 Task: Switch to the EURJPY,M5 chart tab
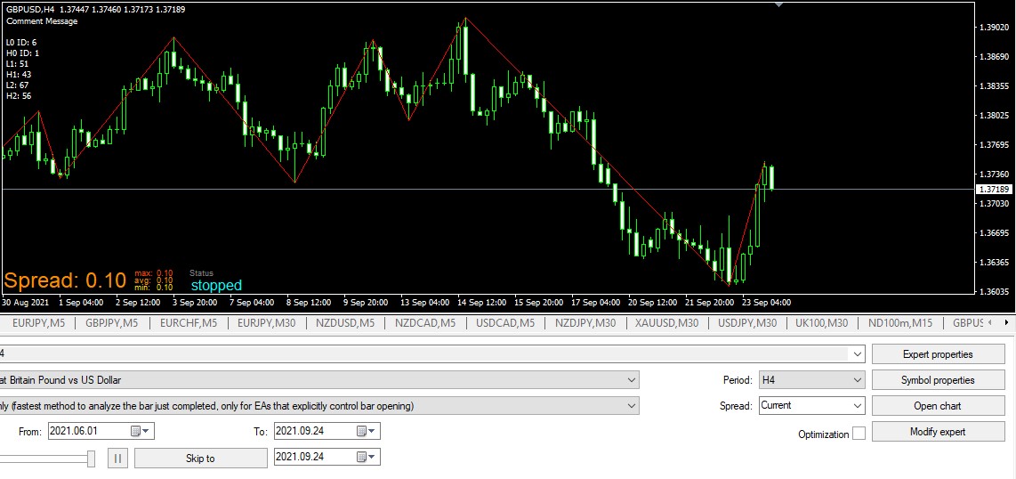click(38, 322)
